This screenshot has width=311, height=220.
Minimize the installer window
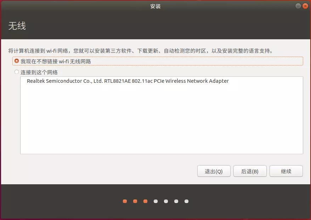pos(298,6)
